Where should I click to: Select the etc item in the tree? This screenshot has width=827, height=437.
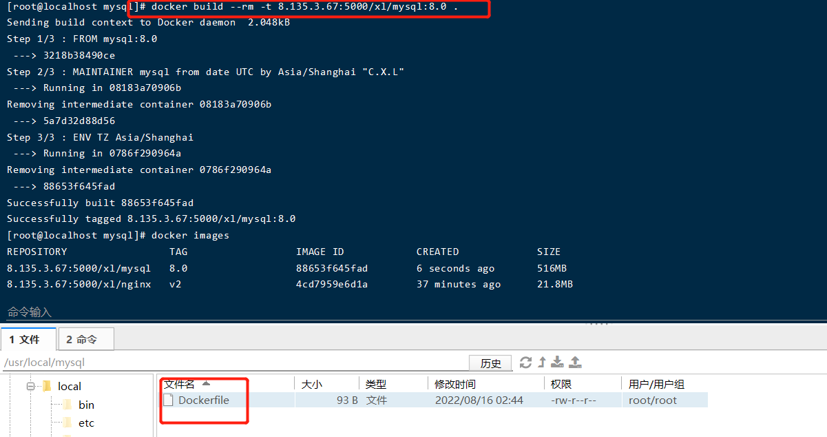87,423
